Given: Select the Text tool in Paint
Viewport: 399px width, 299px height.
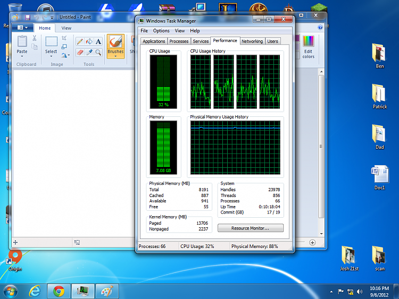Looking at the screenshot, I should pyautogui.click(x=98, y=41).
